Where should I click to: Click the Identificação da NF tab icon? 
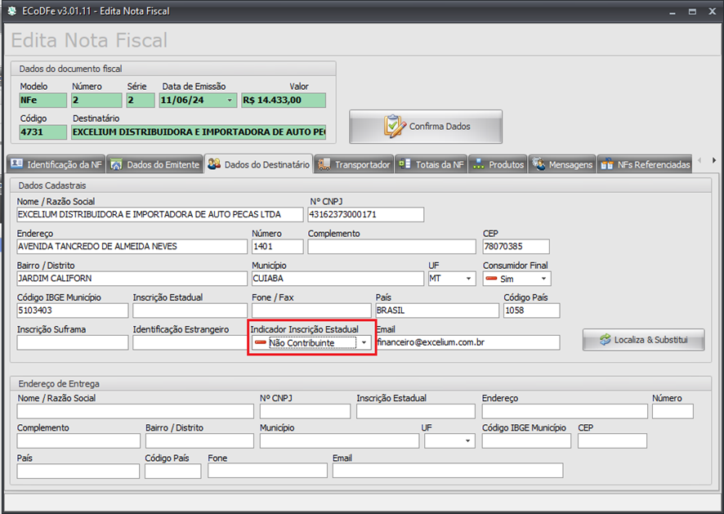pyautogui.click(x=18, y=164)
